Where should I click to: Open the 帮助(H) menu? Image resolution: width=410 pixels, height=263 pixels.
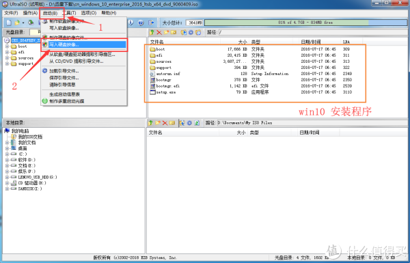click(109, 13)
